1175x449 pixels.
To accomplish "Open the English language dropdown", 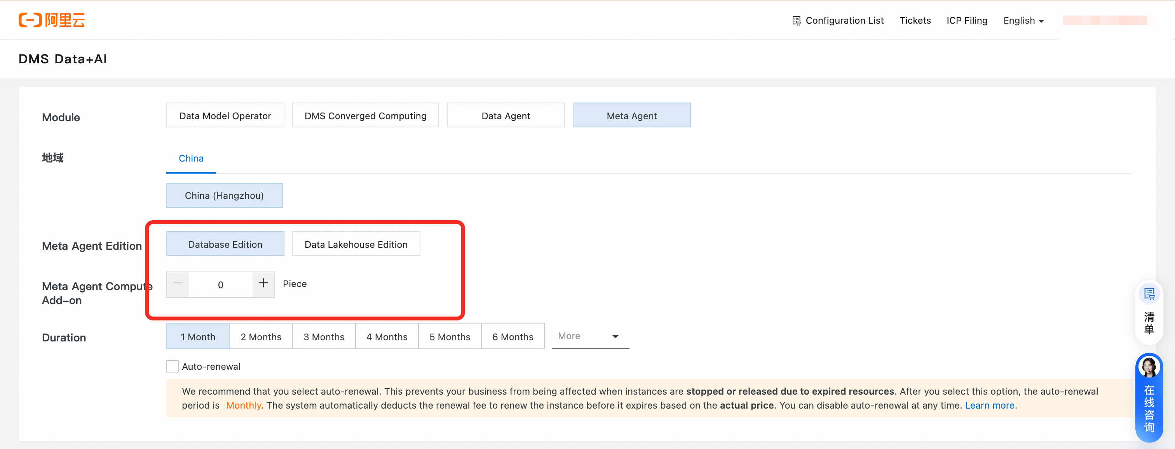I will pyautogui.click(x=1023, y=21).
